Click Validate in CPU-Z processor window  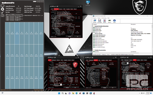(x=67, y=88)
